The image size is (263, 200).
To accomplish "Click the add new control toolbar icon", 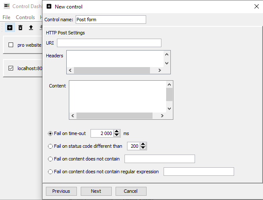I will pyautogui.click(x=10, y=28).
